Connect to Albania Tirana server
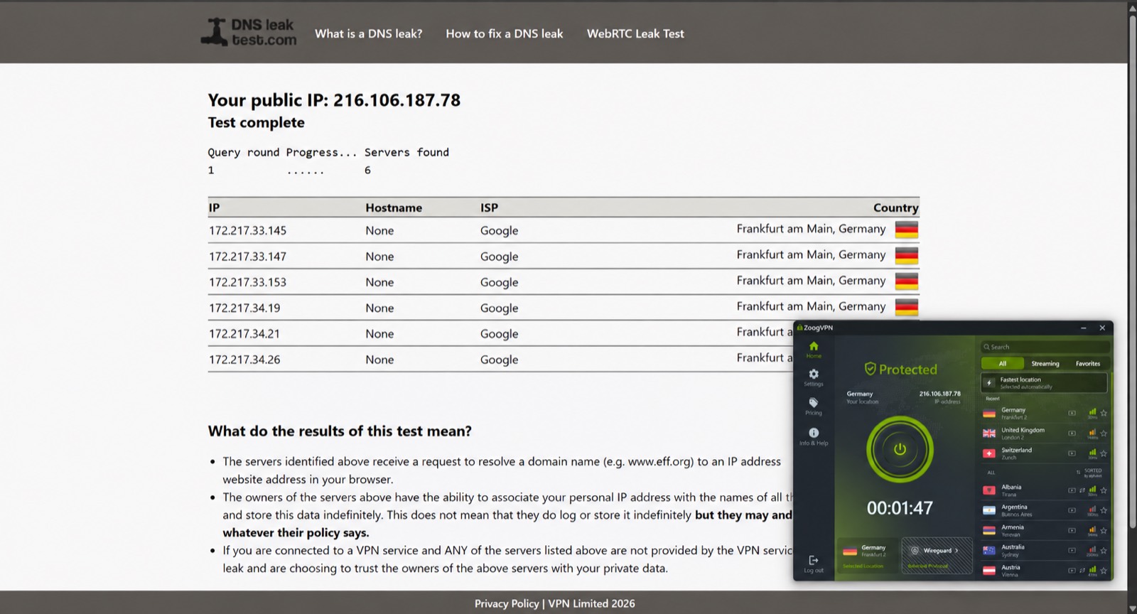This screenshot has width=1137, height=614. click(x=1044, y=490)
